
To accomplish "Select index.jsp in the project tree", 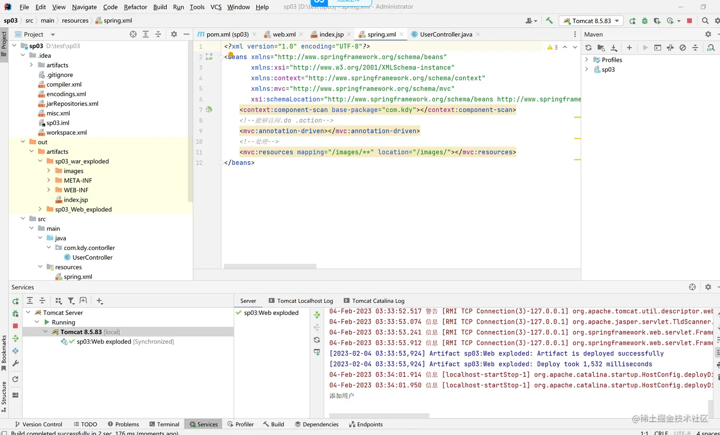I will click(76, 200).
